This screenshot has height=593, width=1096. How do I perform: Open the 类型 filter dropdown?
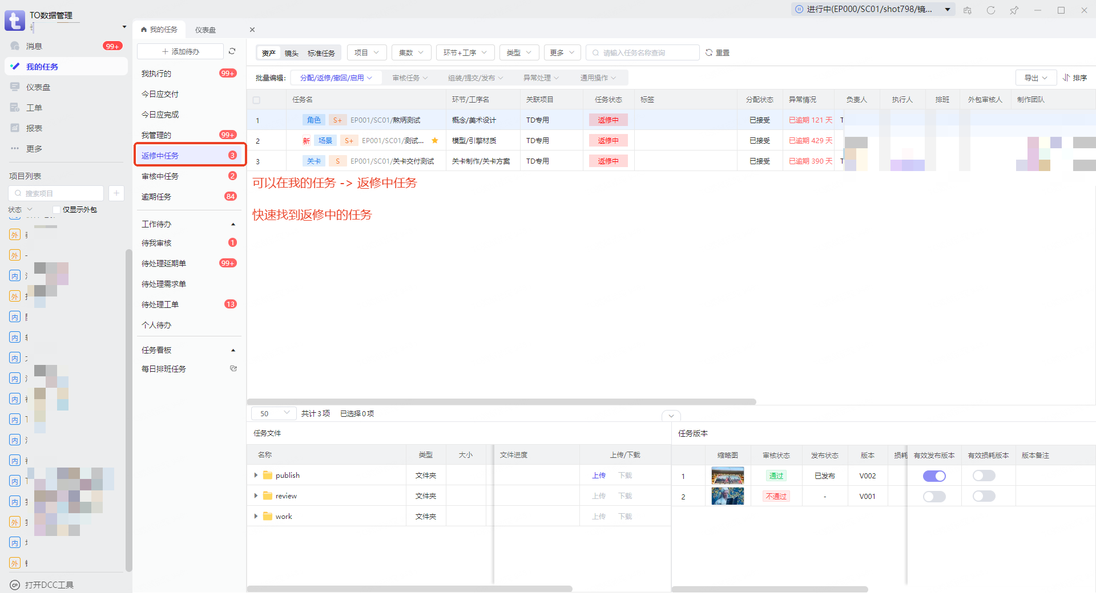519,52
